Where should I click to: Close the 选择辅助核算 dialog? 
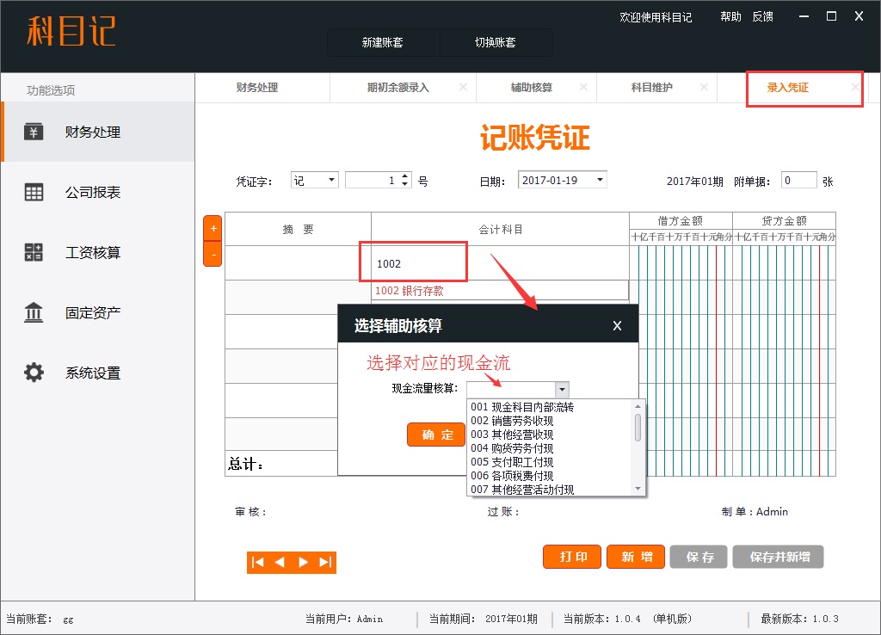[617, 325]
